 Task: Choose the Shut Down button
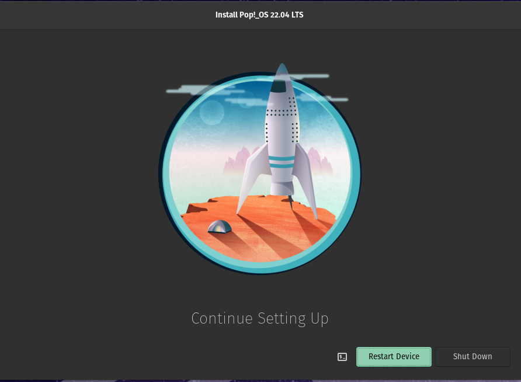point(473,357)
